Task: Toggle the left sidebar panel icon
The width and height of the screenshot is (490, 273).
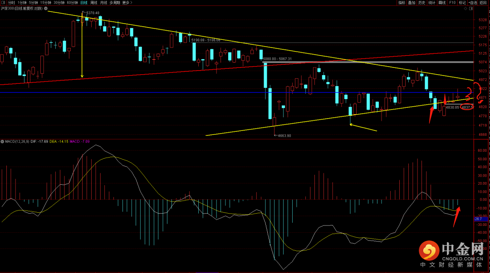Action: tap(3, 3)
